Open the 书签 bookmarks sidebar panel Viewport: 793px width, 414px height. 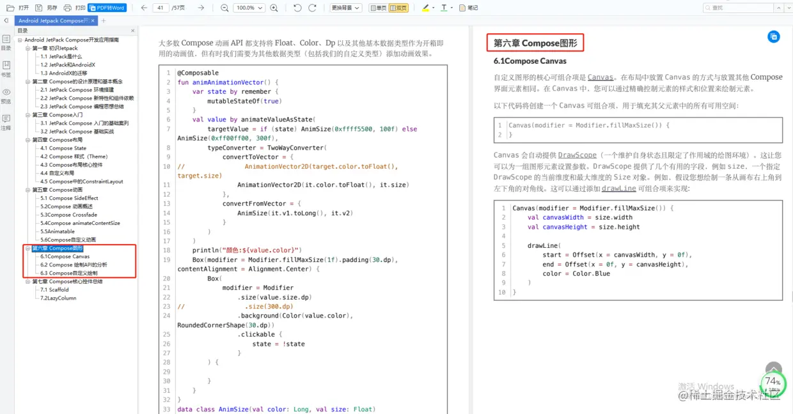(x=6, y=69)
